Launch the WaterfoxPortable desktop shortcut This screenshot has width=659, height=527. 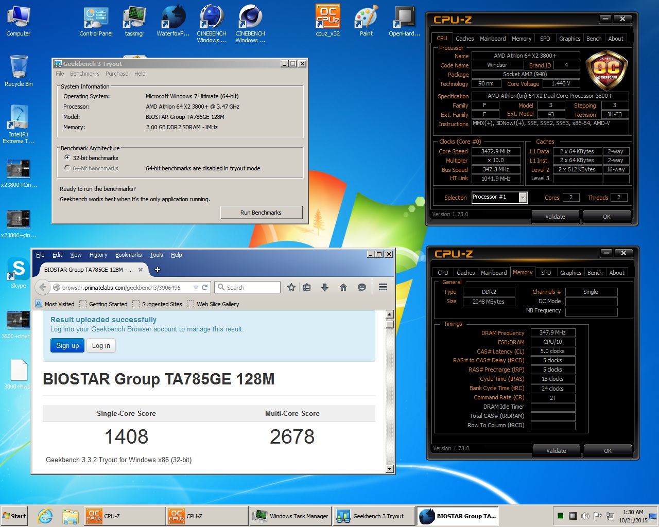173,21
